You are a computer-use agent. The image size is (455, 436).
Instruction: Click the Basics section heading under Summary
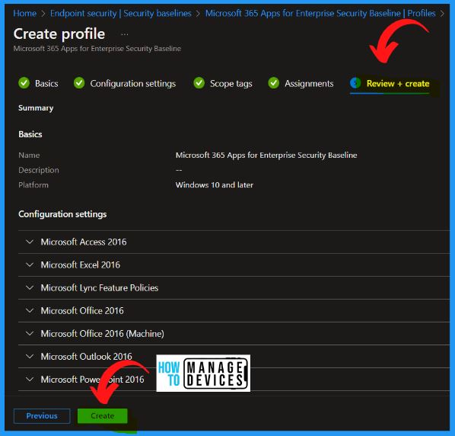30,134
